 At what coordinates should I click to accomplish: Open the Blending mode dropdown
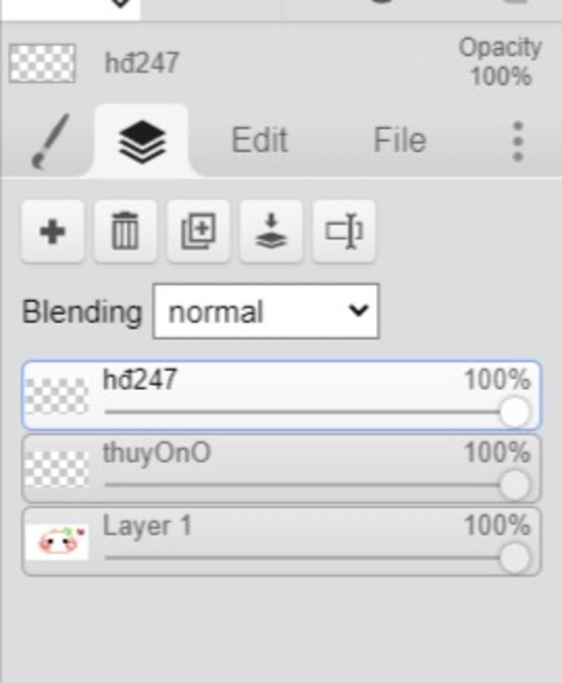(266, 311)
